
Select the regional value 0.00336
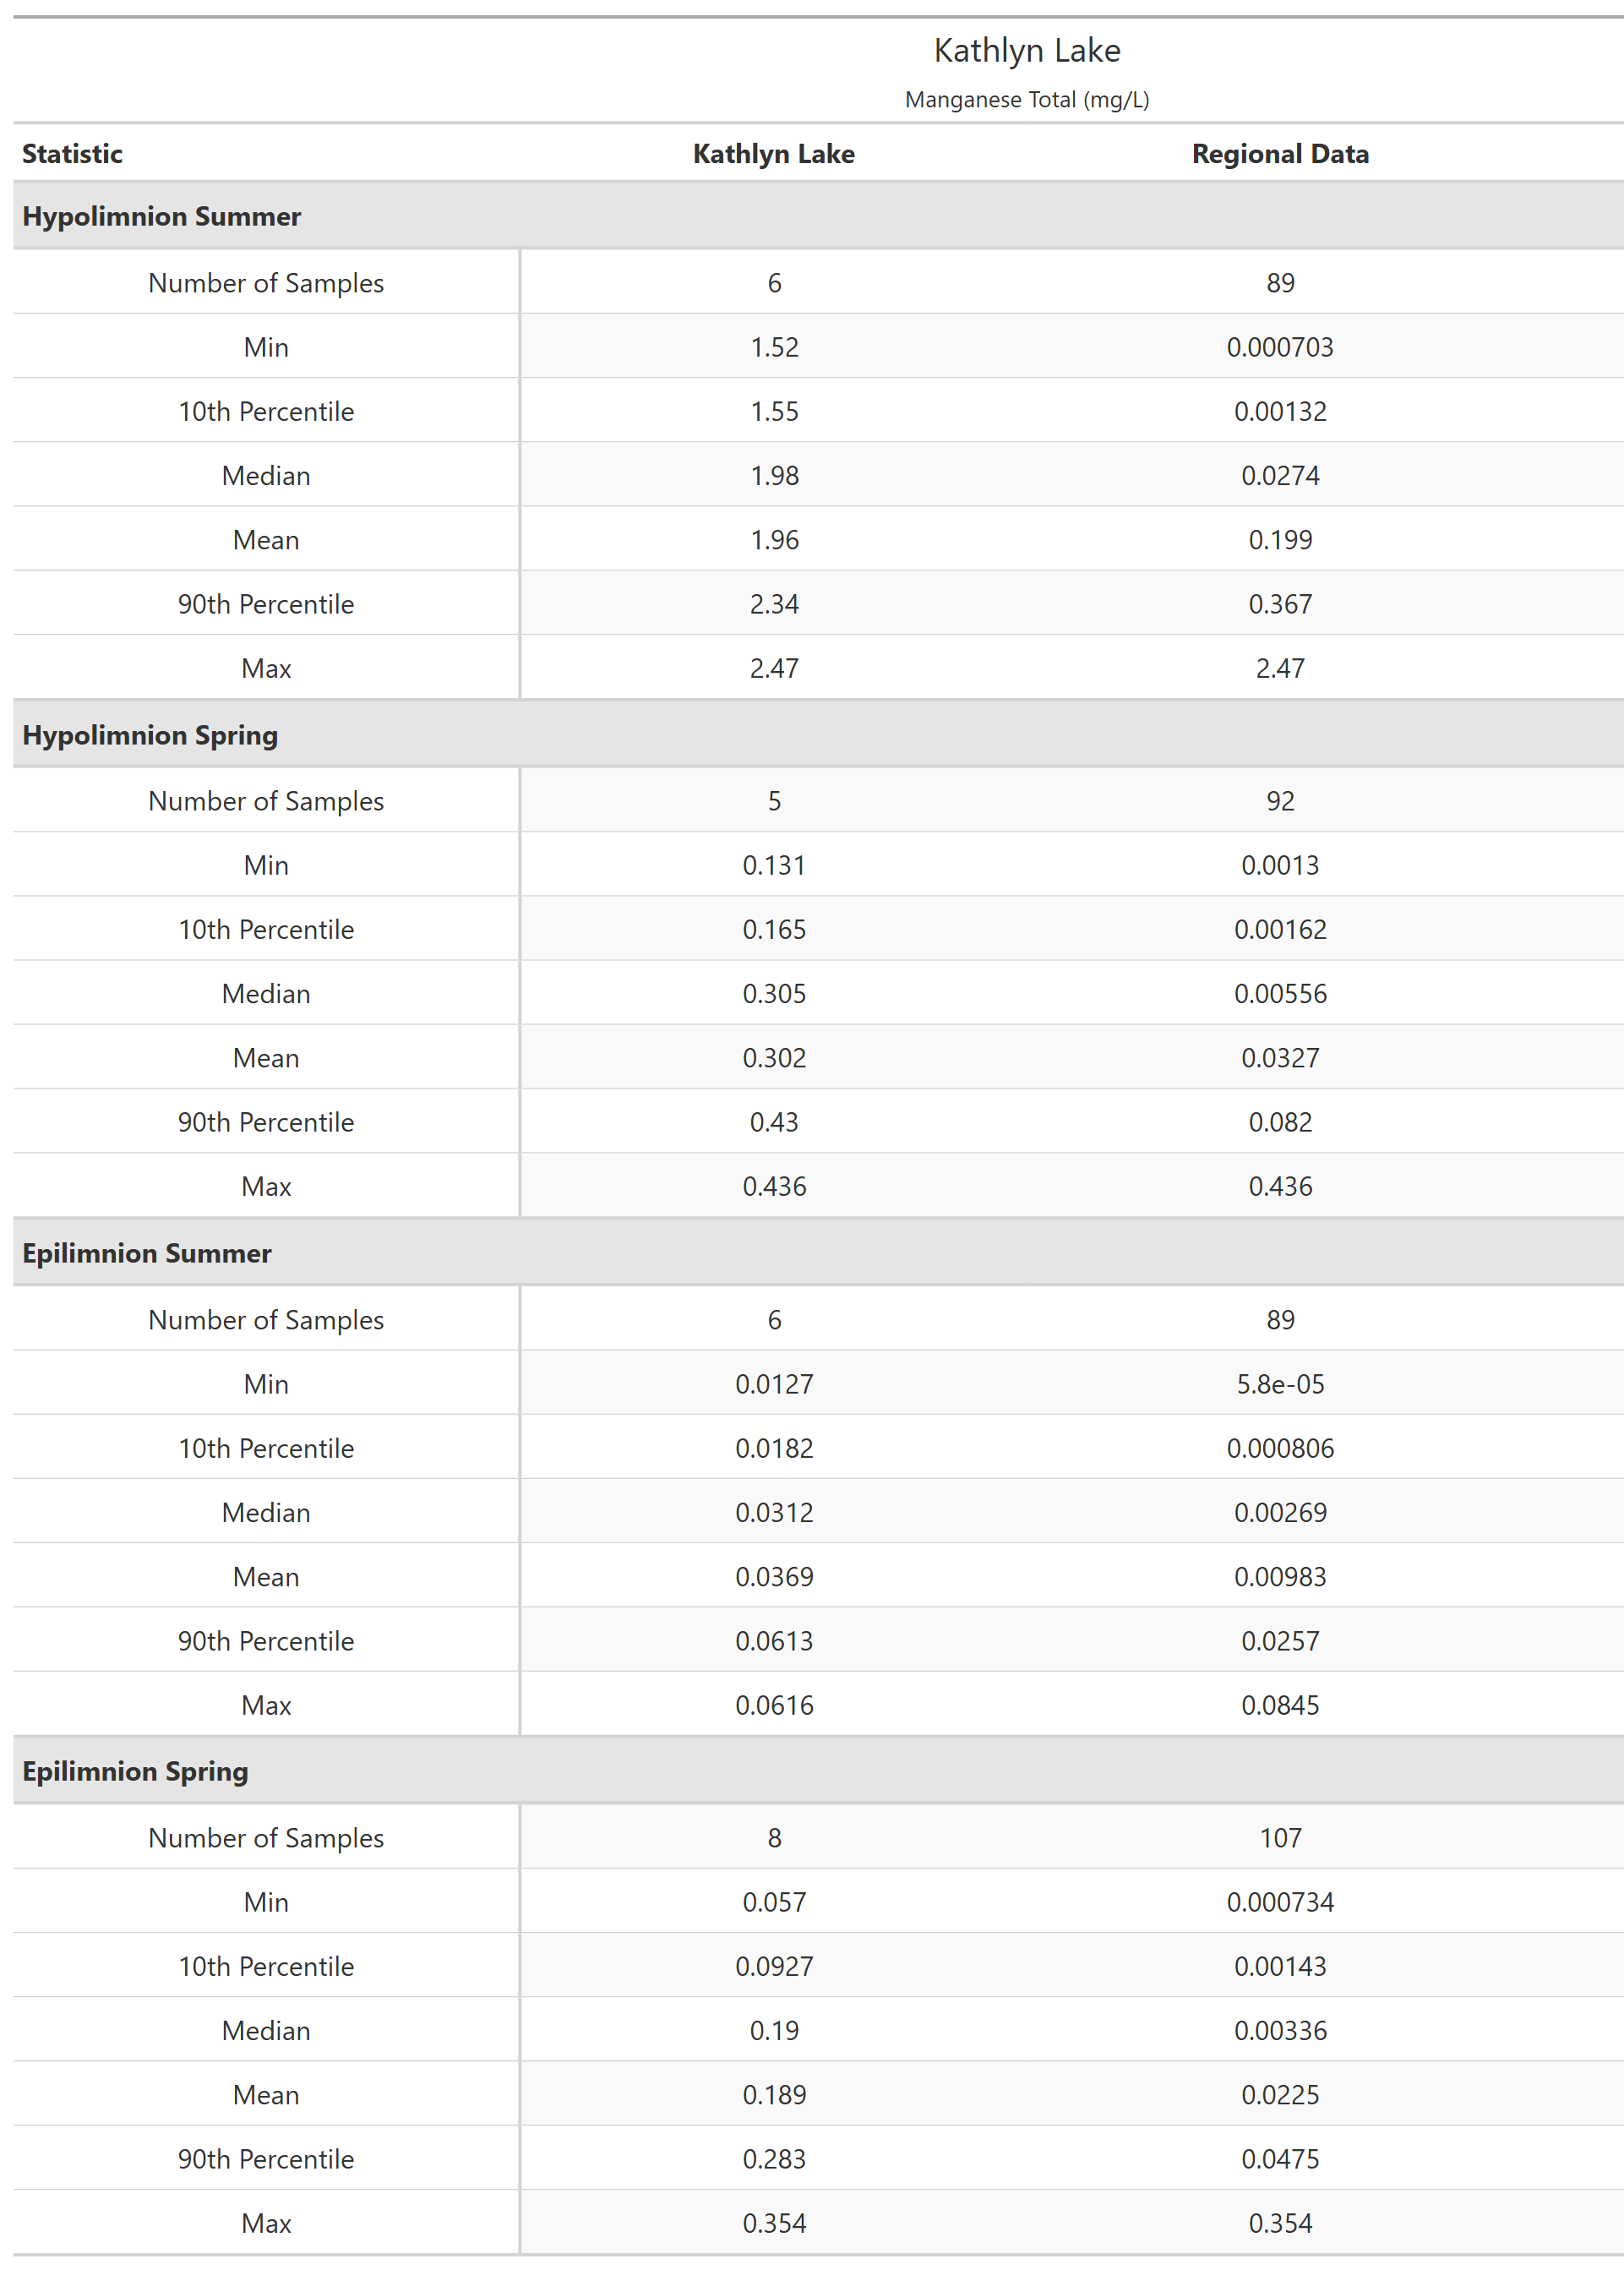coord(1280,2031)
